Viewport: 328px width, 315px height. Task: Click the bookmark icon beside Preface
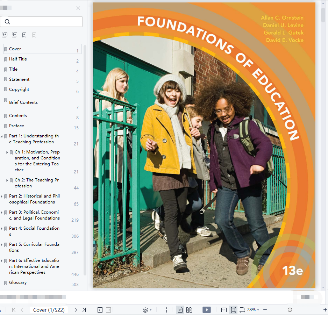pyautogui.click(x=6, y=126)
